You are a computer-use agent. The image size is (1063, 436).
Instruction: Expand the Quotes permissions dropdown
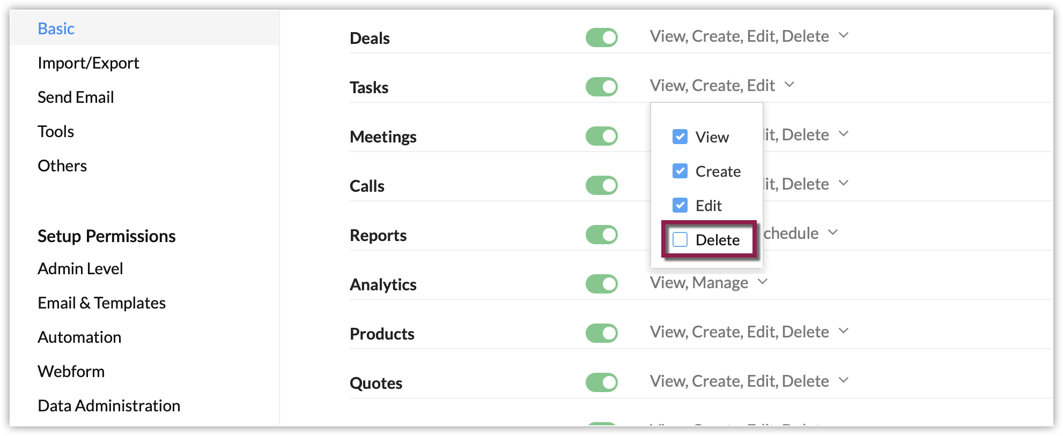844,380
